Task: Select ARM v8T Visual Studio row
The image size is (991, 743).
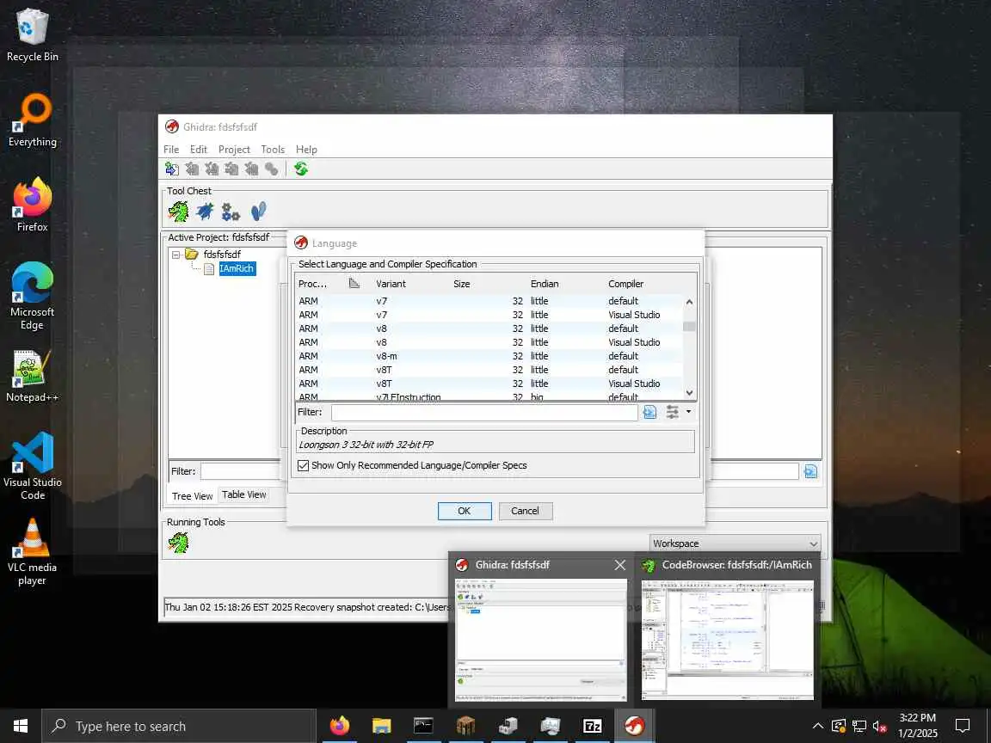Action: 489,384
